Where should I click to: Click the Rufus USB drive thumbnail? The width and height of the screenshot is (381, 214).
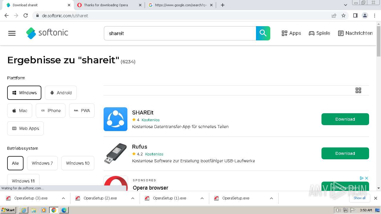[115, 153]
